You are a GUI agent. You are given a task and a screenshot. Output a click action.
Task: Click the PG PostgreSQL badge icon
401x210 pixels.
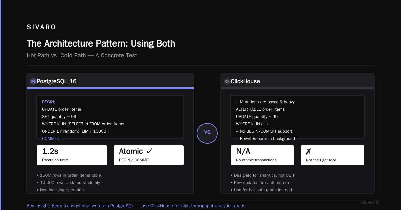(33, 81)
